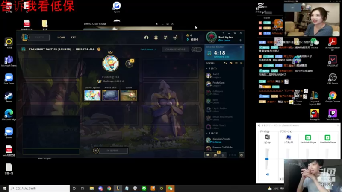Click the system sounds icon in mixer
This screenshot has width=342, height=192.
pyautogui.click(x=288, y=137)
